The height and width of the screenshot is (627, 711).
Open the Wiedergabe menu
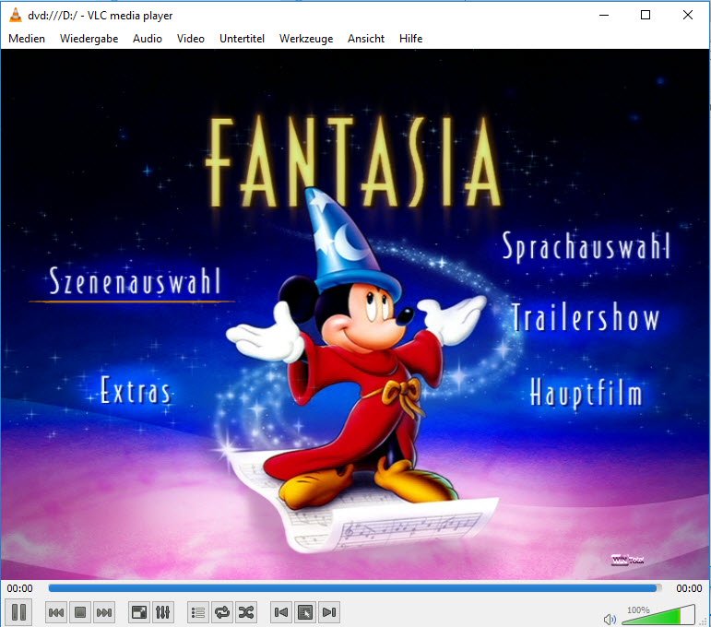coord(89,39)
